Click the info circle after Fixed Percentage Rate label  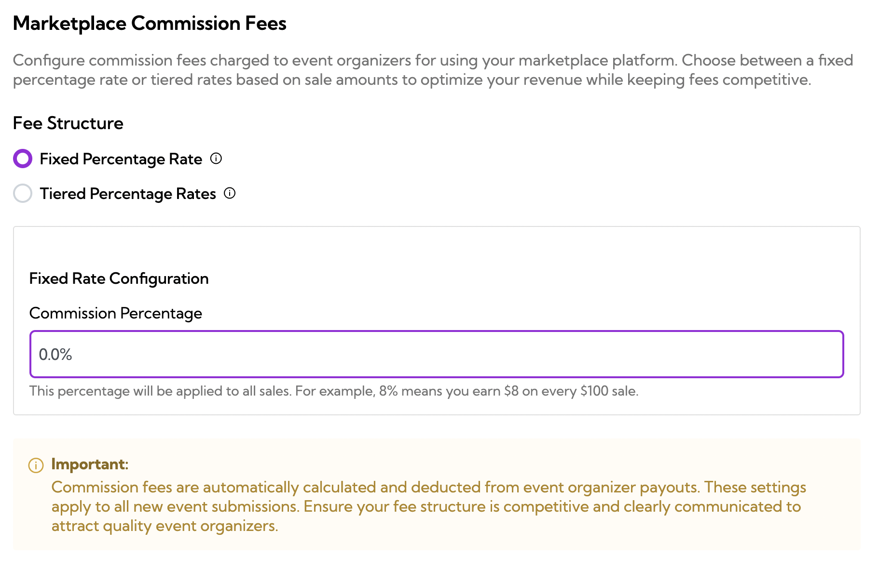[x=216, y=159]
